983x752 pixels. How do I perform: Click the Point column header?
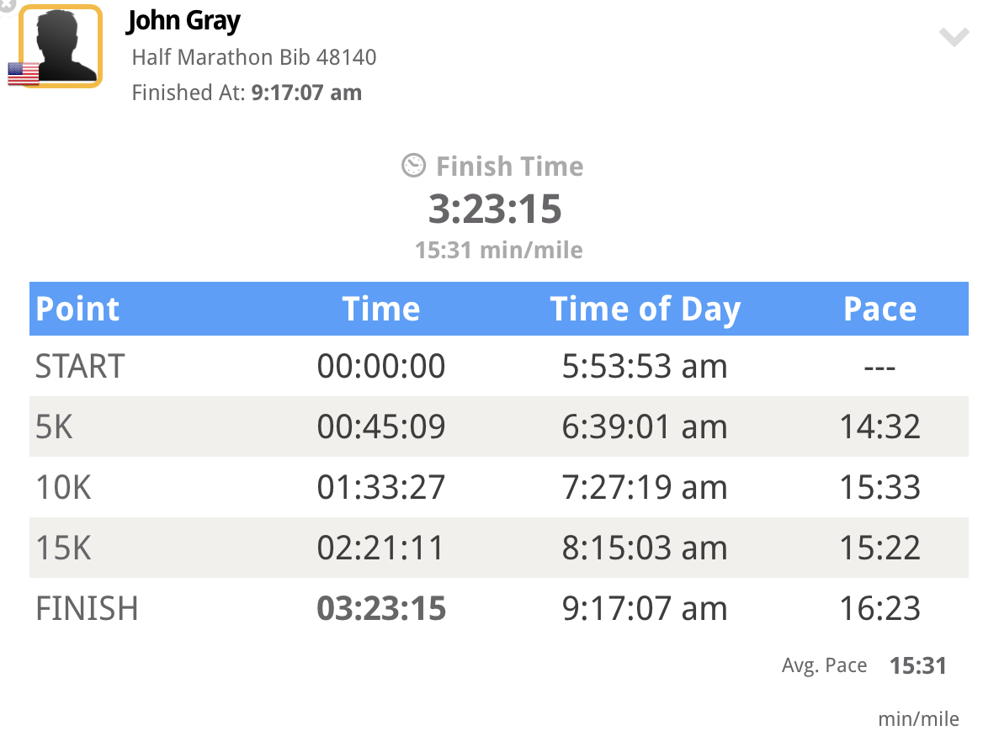click(x=77, y=309)
